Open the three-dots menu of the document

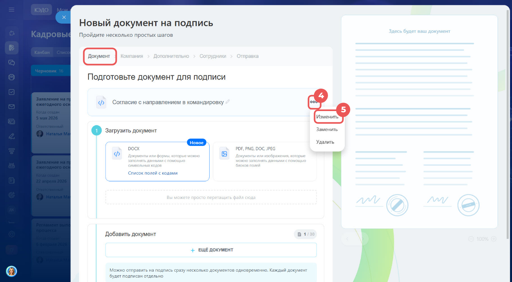pyautogui.click(x=314, y=102)
